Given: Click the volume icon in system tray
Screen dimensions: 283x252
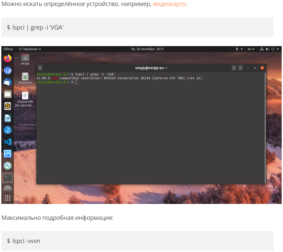Looking at the screenshot, I should (267, 49).
